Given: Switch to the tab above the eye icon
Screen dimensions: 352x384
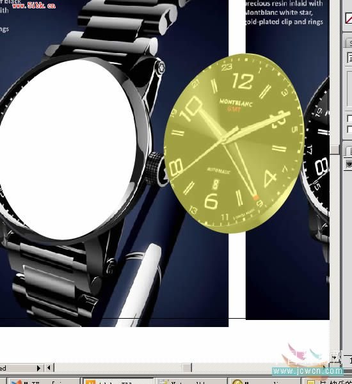Looking at the screenshot, I should [x=349, y=151].
